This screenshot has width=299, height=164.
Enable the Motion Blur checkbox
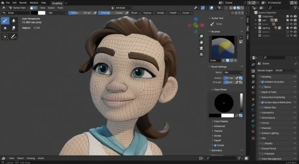[x=262, y=108]
